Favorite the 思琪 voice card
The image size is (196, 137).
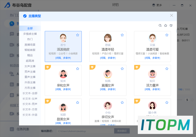(122, 35)
